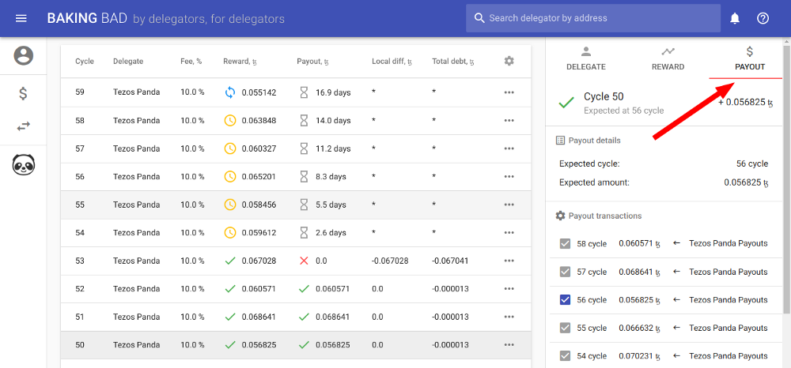Click the 2.6 days payout cell
The image size is (791, 368).
click(x=331, y=233)
